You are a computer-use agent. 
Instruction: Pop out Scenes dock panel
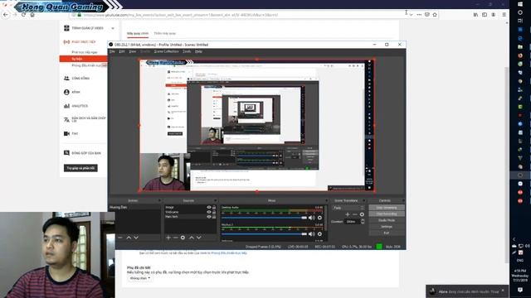[159, 200]
